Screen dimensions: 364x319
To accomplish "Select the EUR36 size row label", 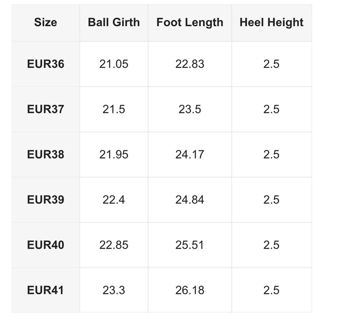I will point(46,64).
